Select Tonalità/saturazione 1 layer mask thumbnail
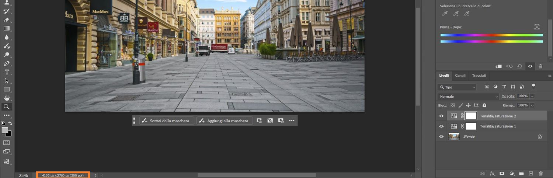This screenshot has height=178, width=553. click(471, 126)
